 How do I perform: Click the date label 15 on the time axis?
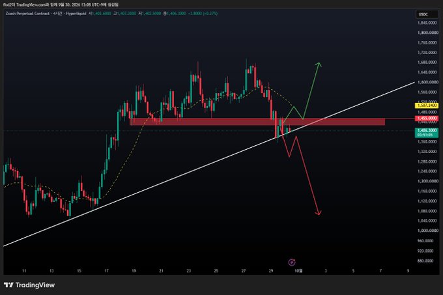pyautogui.click(x=79, y=271)
